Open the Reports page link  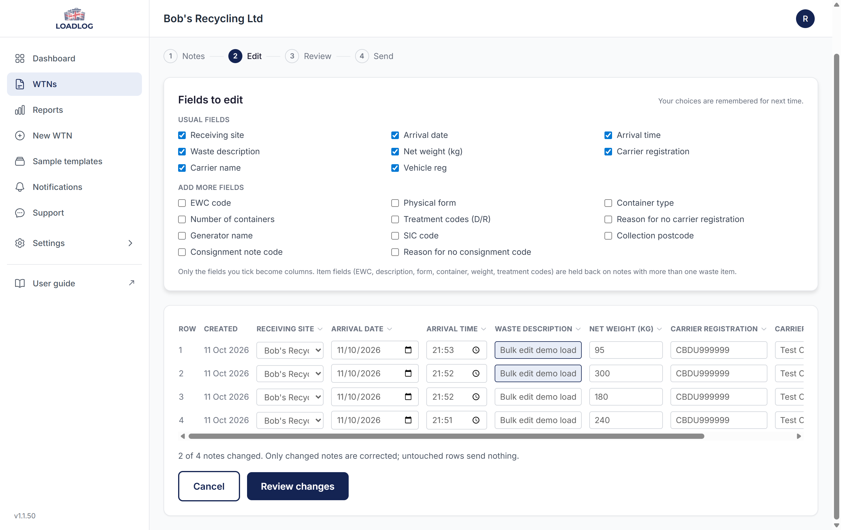tap(74, 110)
